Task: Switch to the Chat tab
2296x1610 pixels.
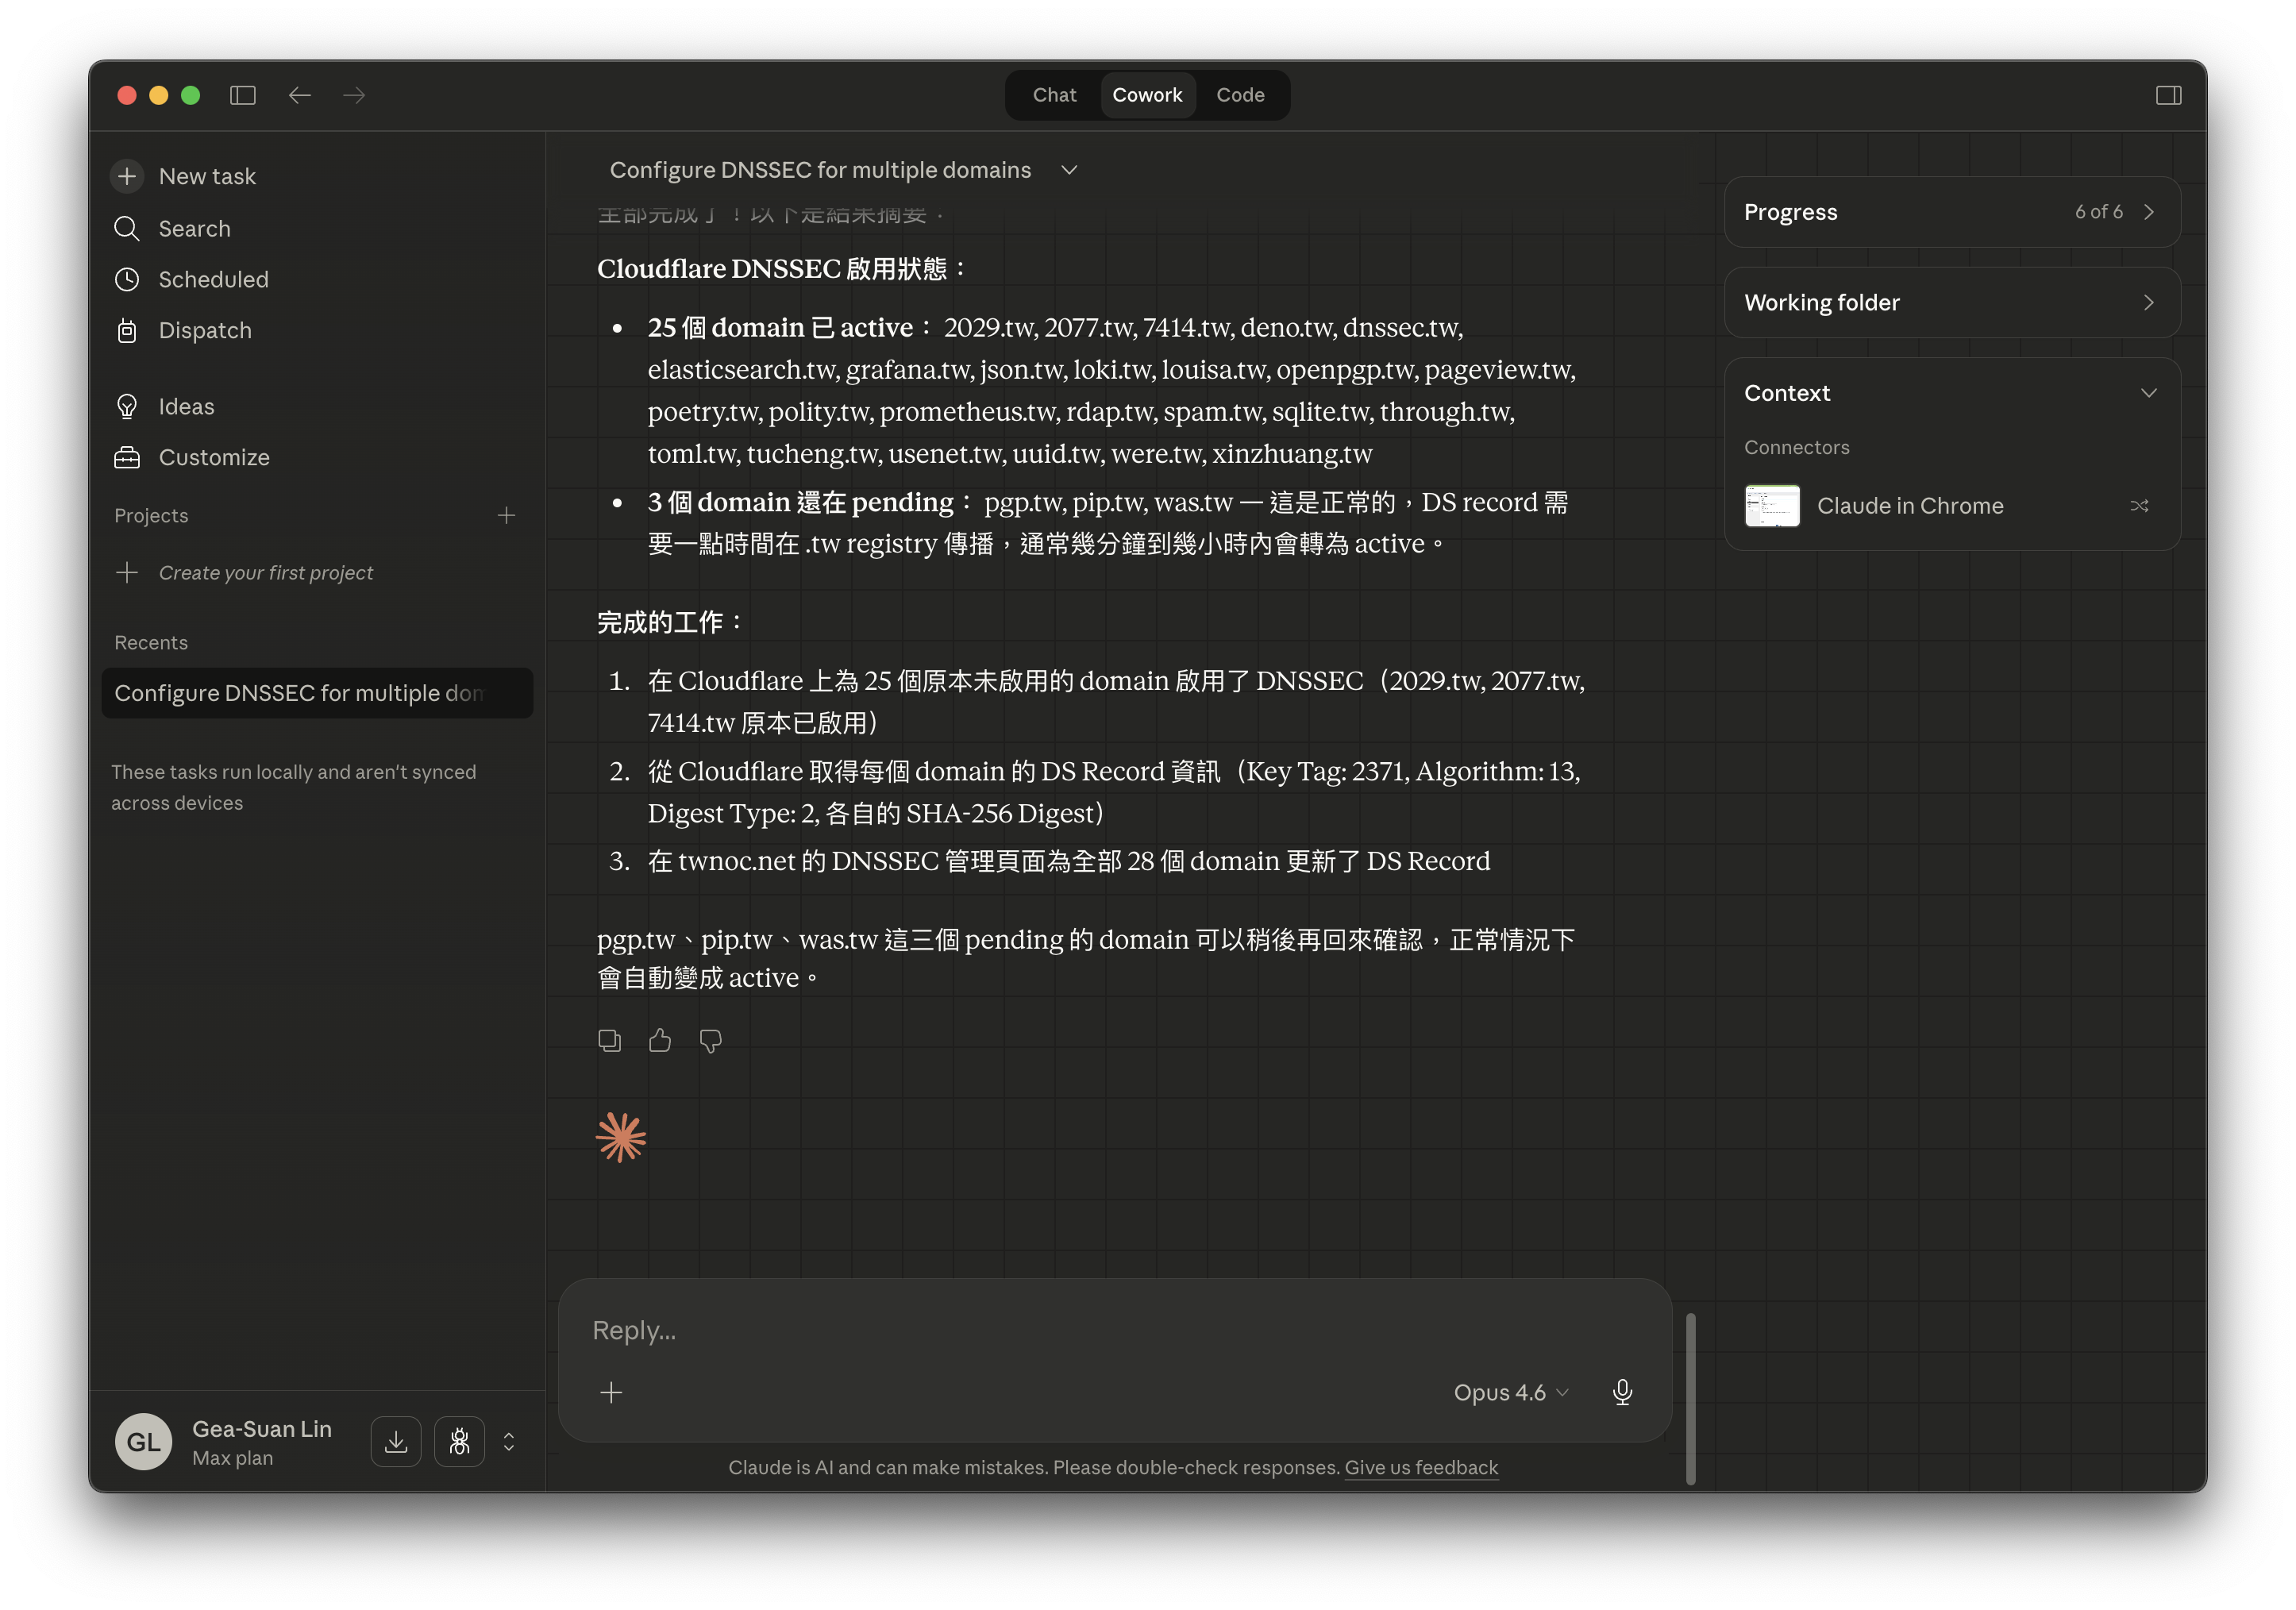Action: click(1054, 95)
